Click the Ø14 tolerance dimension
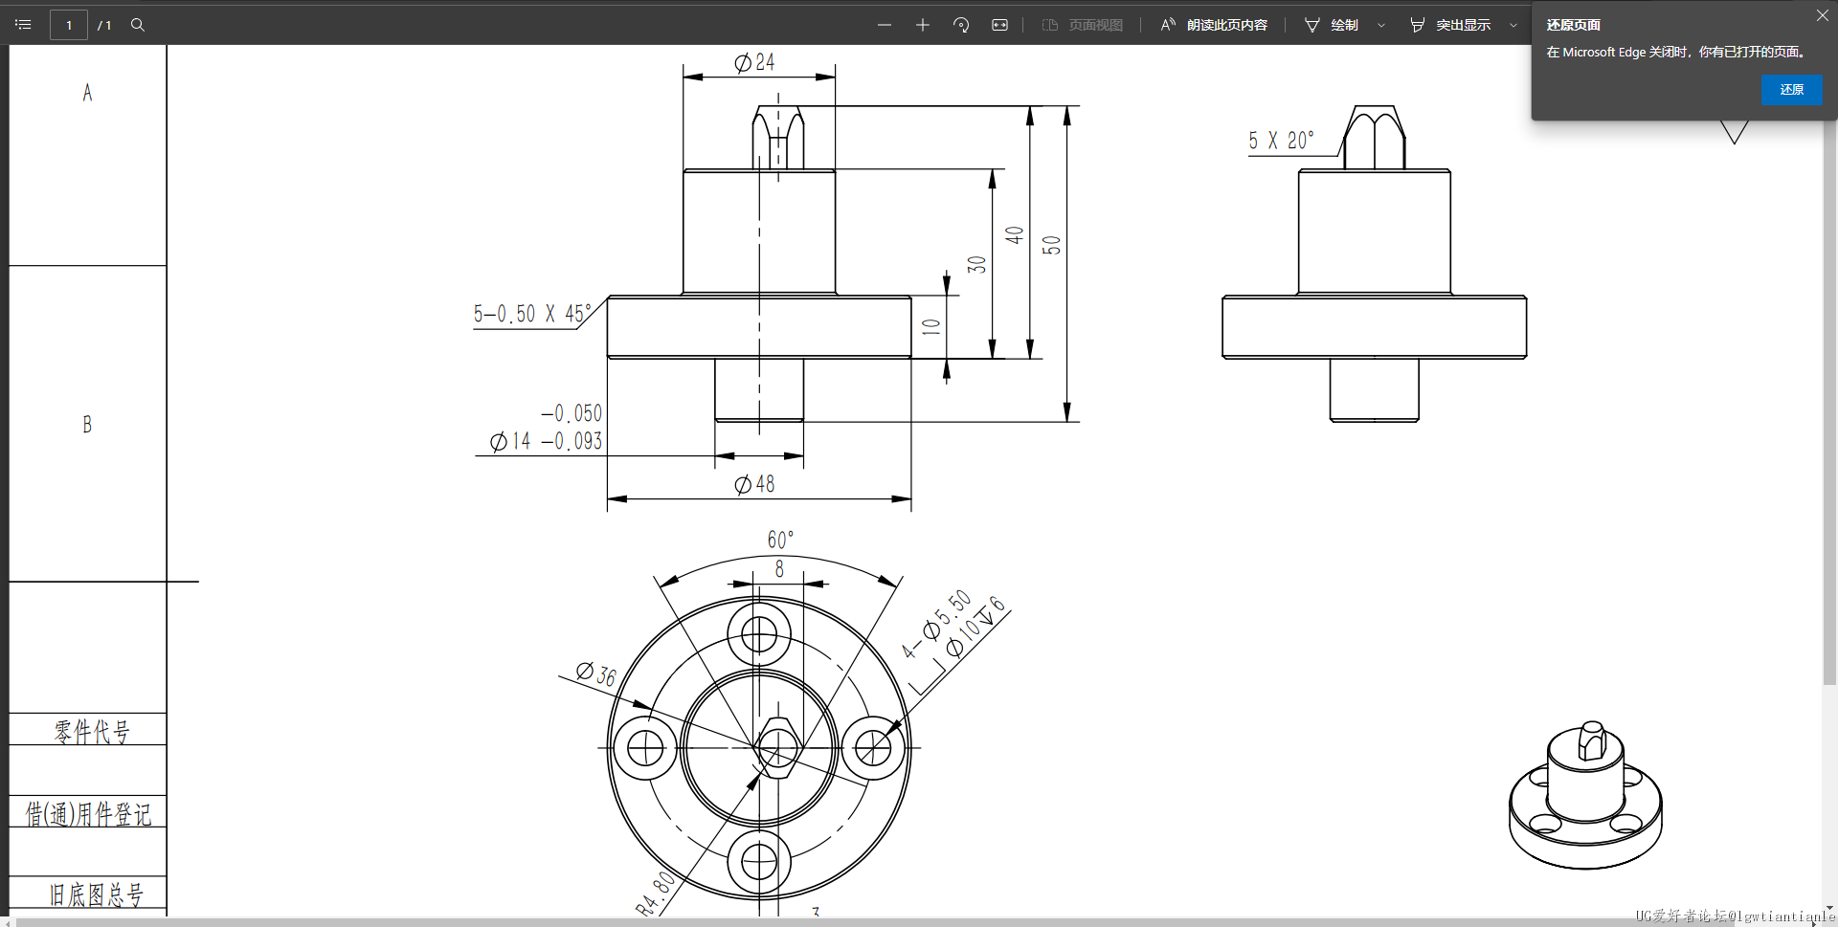Image resolution: width=1838 pixels, height=927 pixels. point(547,428)
